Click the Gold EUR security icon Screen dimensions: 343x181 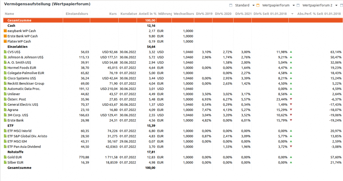coord(5,157)
